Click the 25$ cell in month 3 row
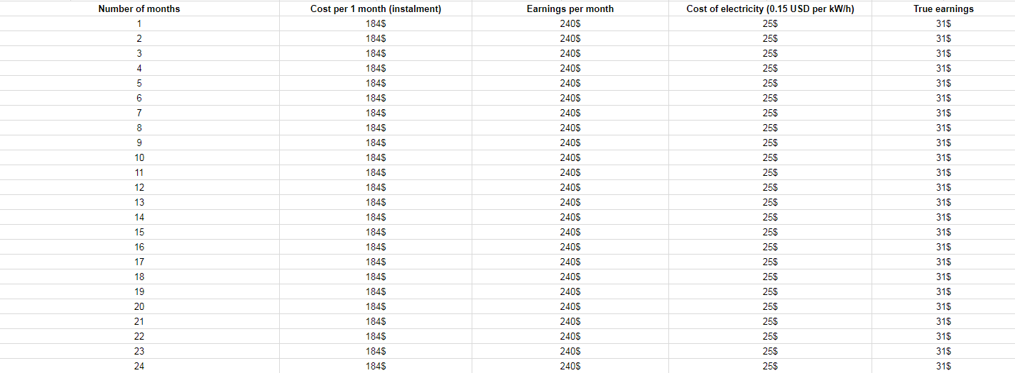The image size is (1015, 373). pos(769,53)
